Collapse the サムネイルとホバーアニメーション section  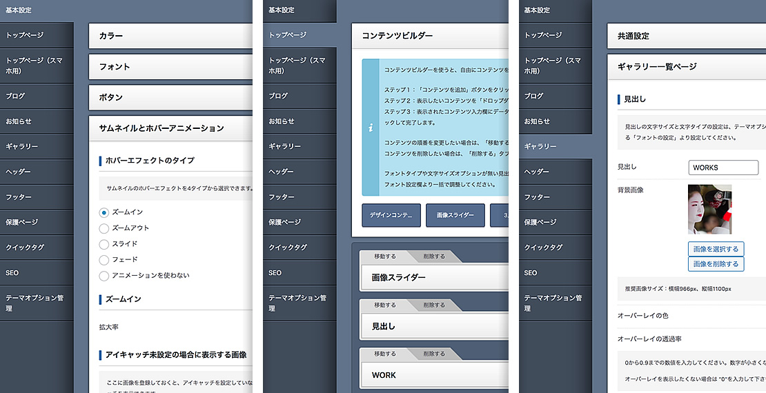click(x=170, y=128)
